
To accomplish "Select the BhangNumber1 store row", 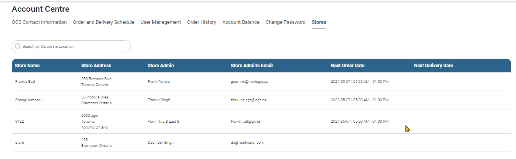I will coord(261,100).
